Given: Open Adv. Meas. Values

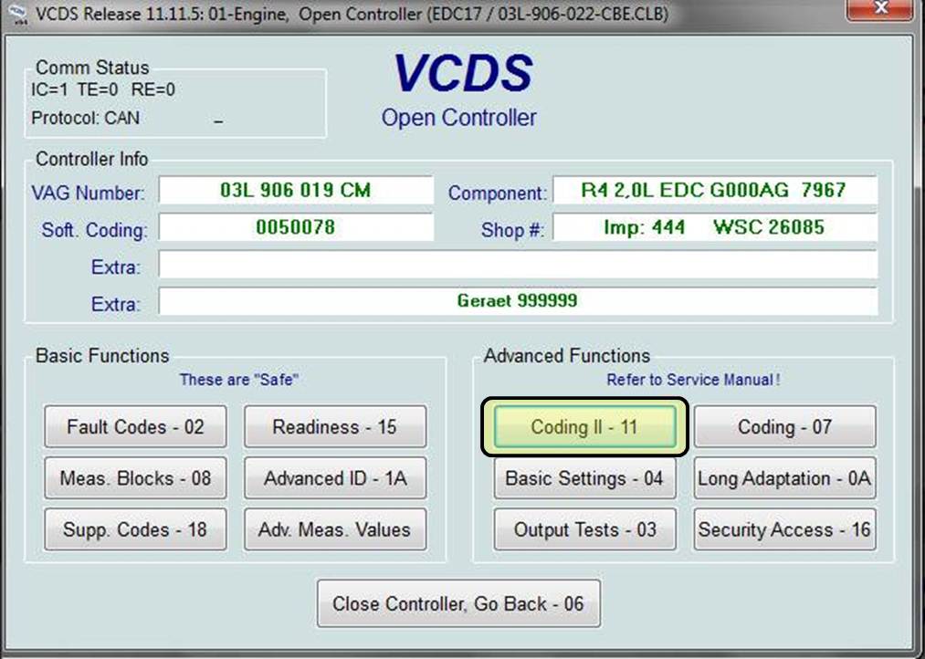Looking at the screenshot, I should 335,529.
